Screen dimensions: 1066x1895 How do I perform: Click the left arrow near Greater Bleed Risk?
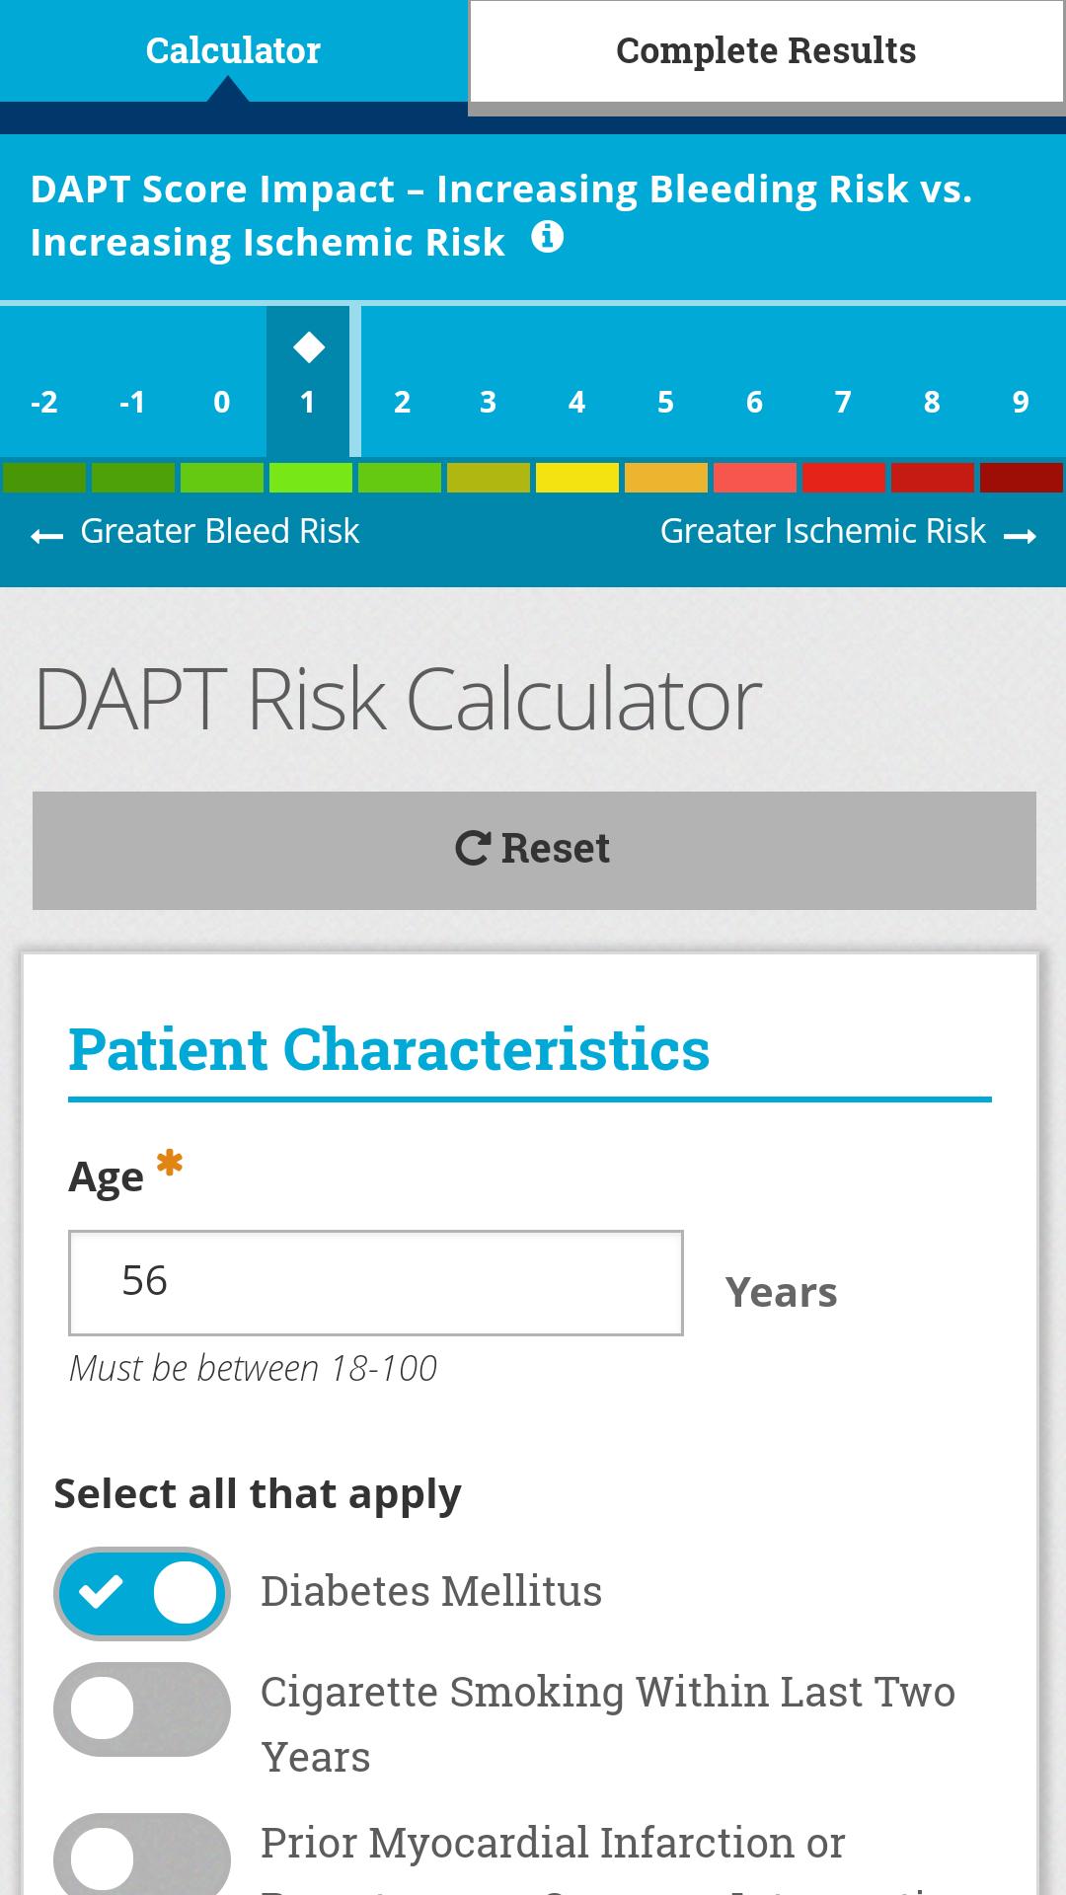coord(46,536)
